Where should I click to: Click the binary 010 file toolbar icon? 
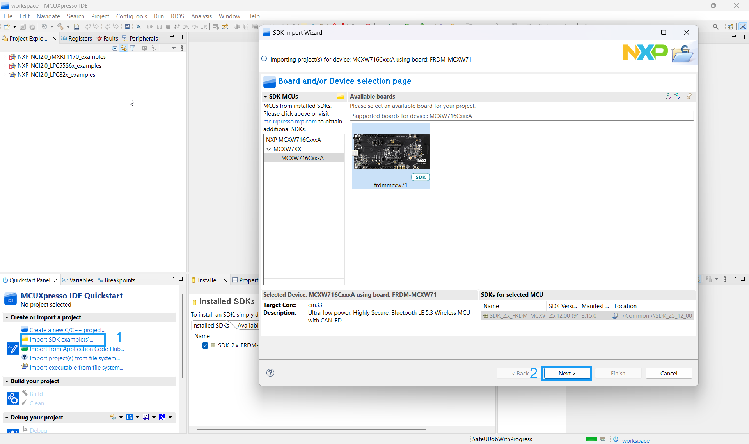[76, 26]
